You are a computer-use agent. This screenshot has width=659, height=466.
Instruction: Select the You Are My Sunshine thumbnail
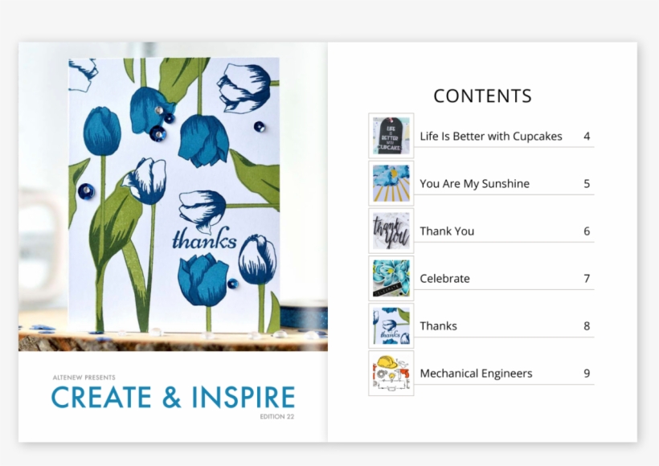(x=391, y=181)
